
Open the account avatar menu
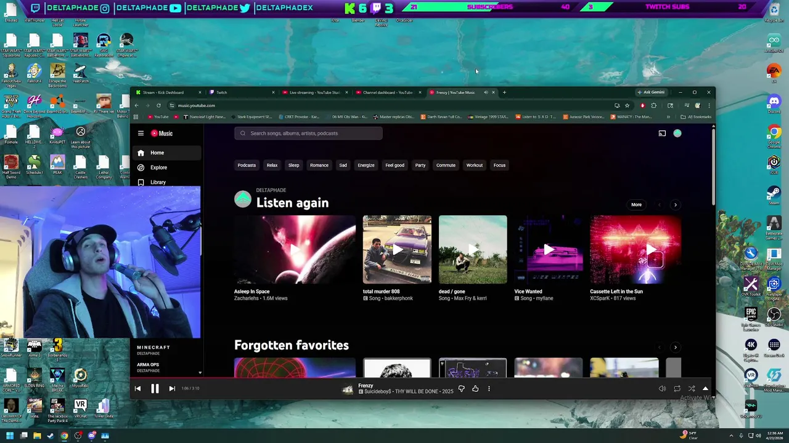pyautogui.click(x=677, y=133)
